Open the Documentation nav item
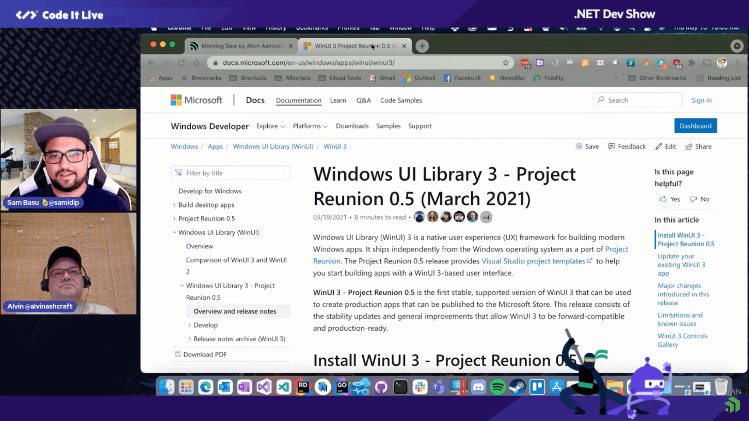Viewport: 749px width, 421px height. [299, 100]
